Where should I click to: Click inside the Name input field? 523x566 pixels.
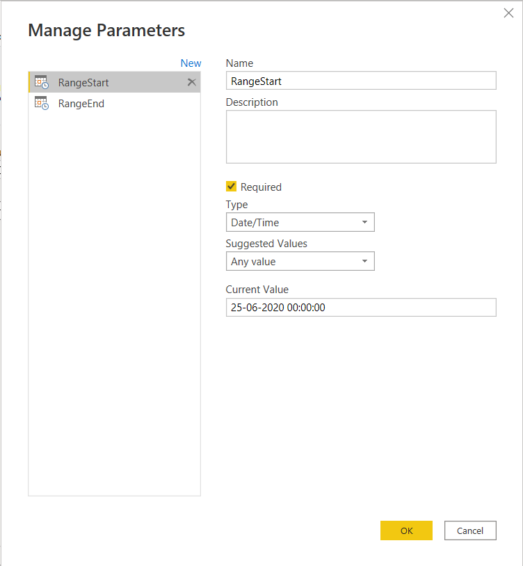pyautogui.click(x=360, y=81)
